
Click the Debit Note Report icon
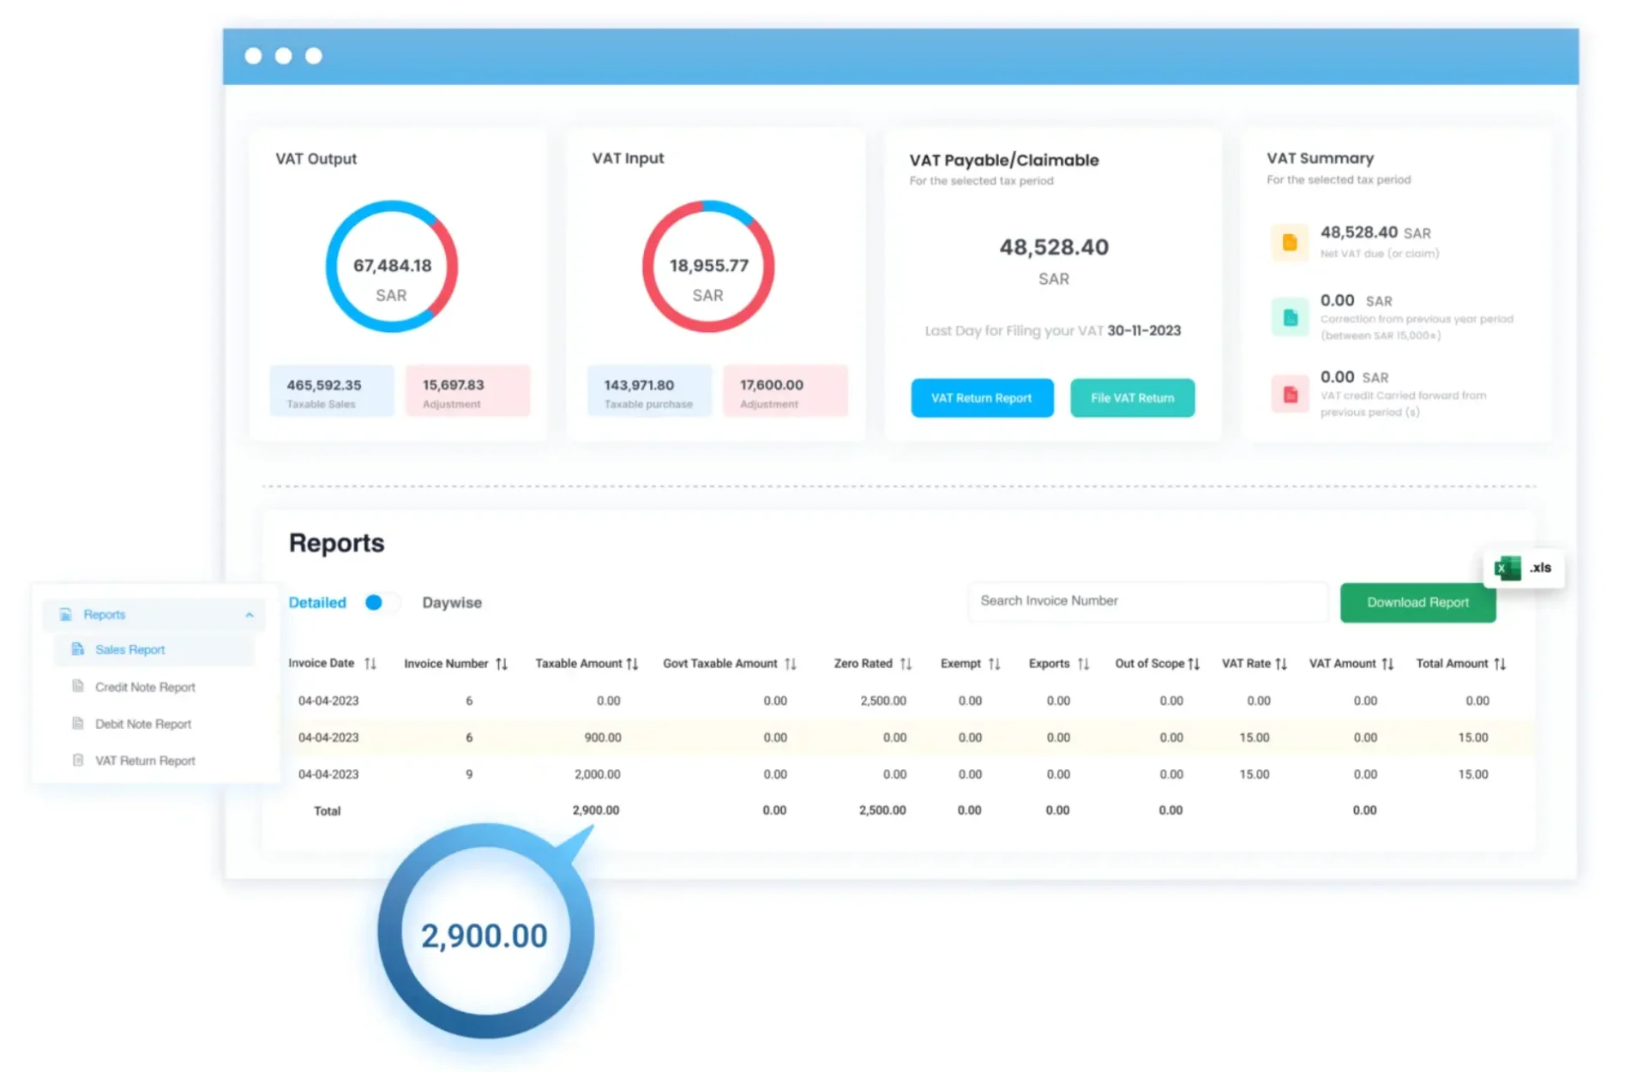pos(78,723)
